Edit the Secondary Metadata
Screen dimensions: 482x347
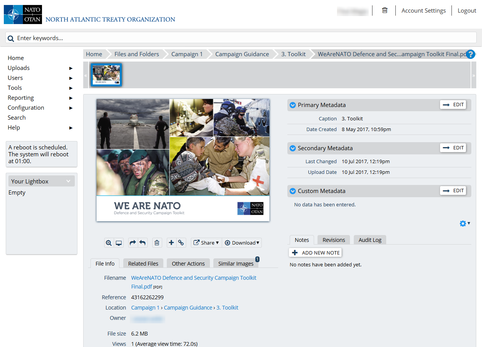tap(453, 148)
